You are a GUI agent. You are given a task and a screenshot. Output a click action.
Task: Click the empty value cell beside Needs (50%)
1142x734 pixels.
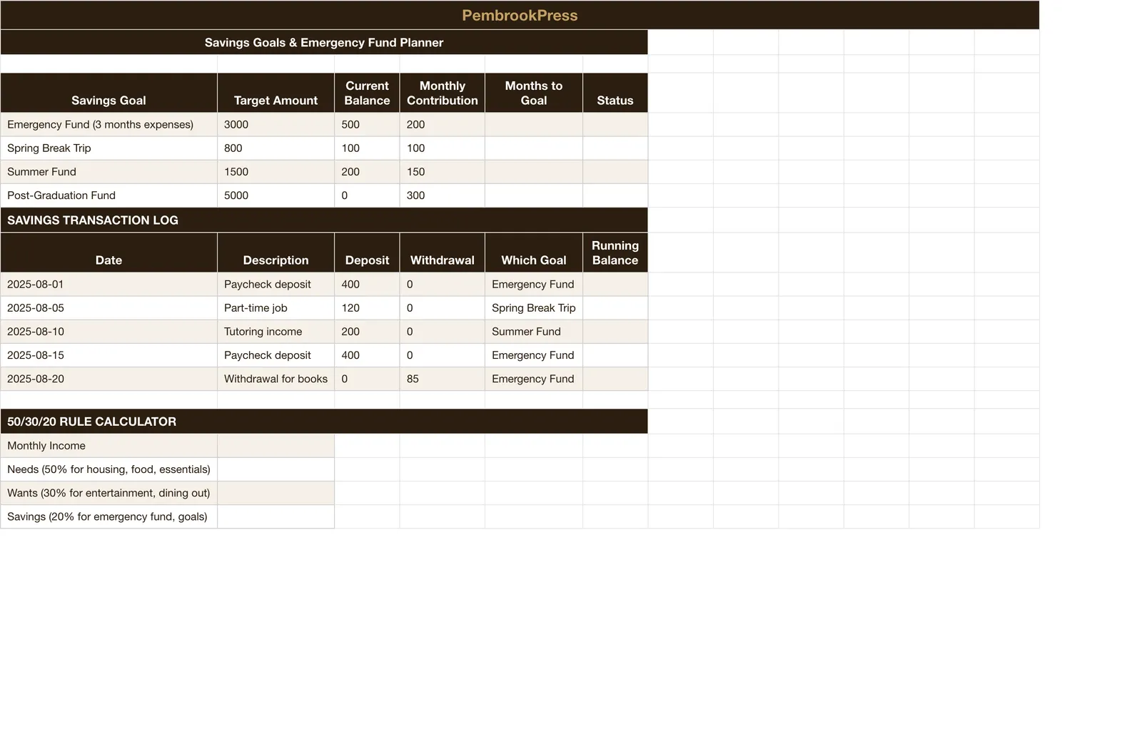click(x=276, y=469)
